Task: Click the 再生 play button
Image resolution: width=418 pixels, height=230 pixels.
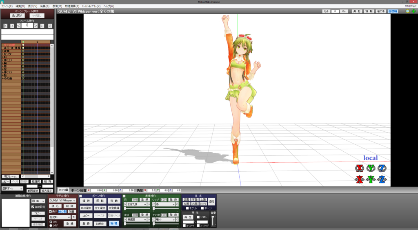Action: click(188, 217)
